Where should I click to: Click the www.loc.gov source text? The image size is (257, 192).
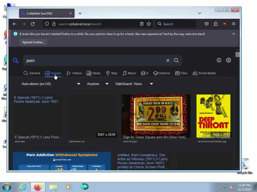130,141
